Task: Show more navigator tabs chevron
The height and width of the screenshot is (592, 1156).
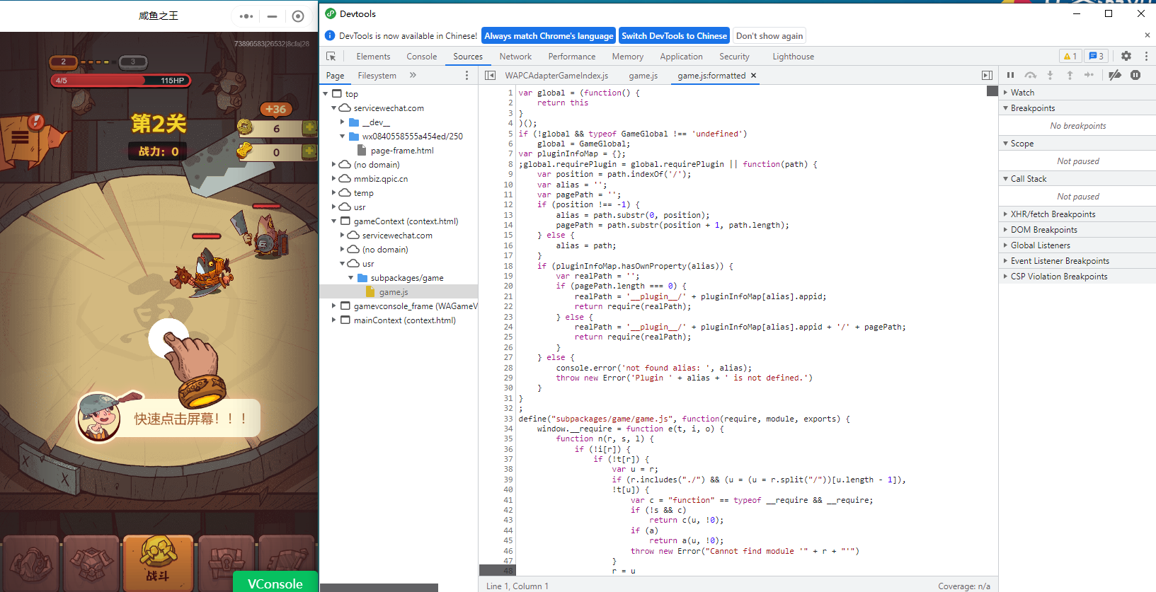Action: [x=413, y=75]
